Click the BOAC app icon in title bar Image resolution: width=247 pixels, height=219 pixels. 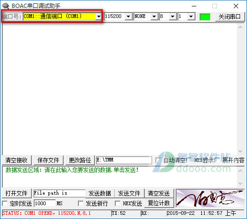[6, 6]
